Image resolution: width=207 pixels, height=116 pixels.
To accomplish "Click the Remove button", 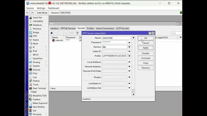I will [x=145, y=68].
